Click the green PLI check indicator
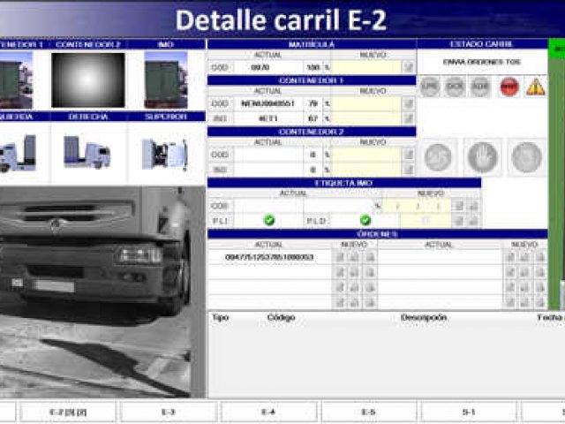Image resolution: width=565 pixels, height=424 pixels. coord(269,220)
